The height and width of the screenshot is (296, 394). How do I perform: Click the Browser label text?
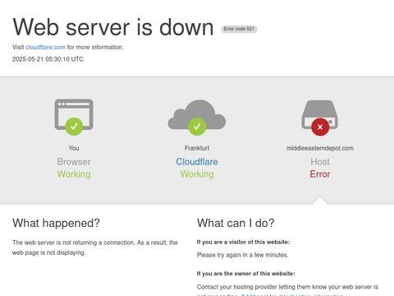[74, 162]
